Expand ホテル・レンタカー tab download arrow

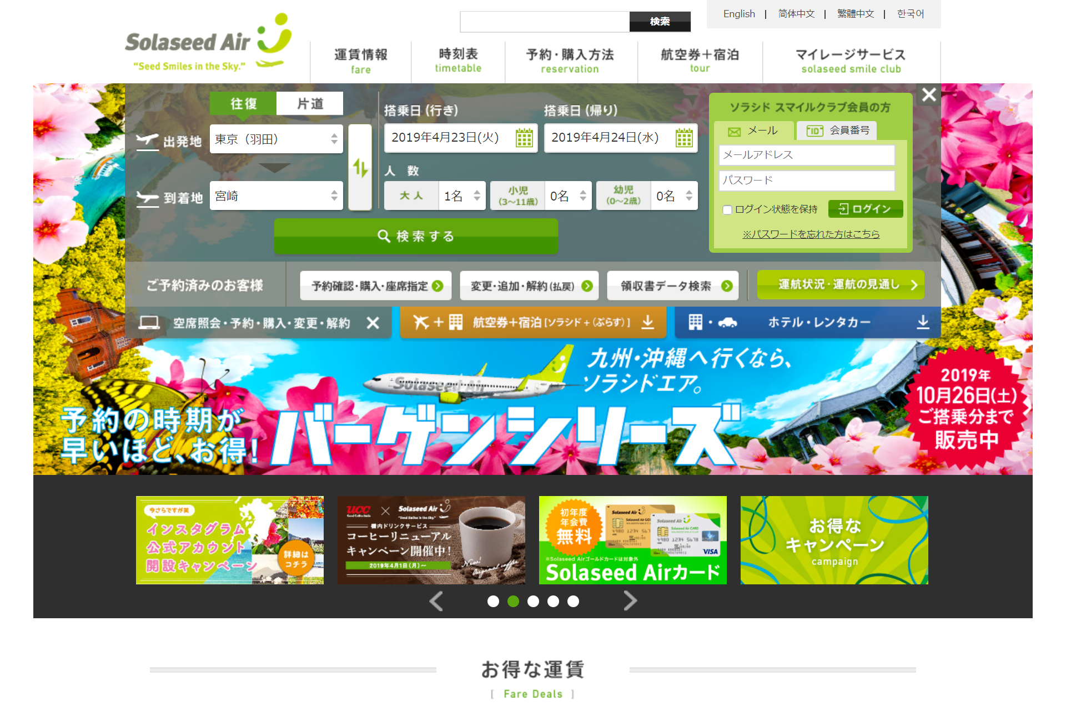coord(923,322)
